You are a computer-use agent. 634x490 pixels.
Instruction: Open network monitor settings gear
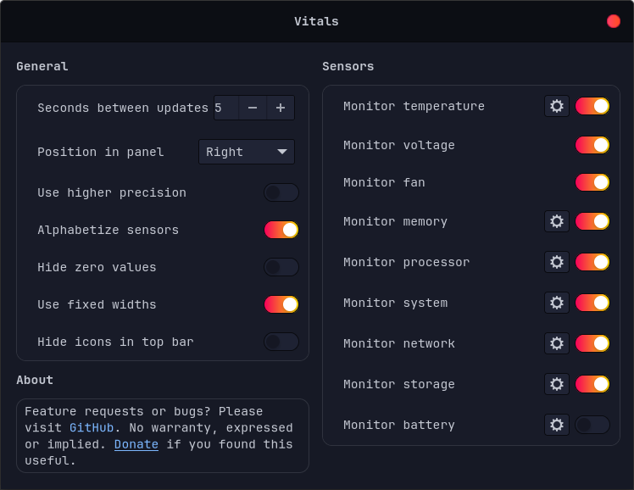point(556,343)
